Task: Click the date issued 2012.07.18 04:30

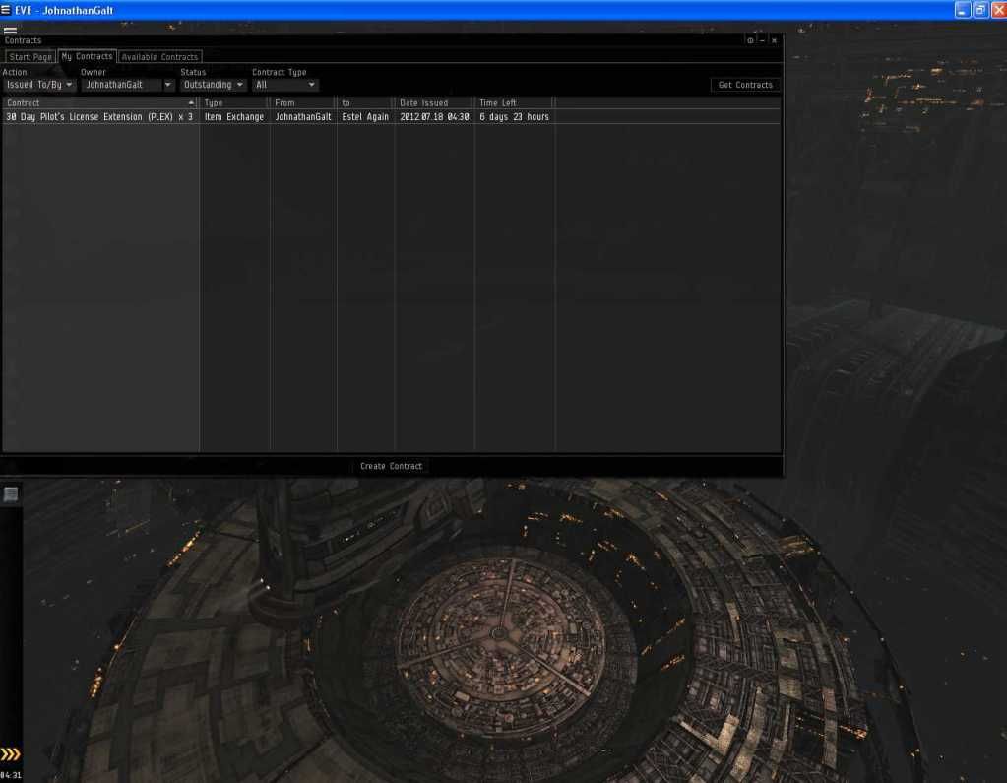Action: click(x=434, y=117)
